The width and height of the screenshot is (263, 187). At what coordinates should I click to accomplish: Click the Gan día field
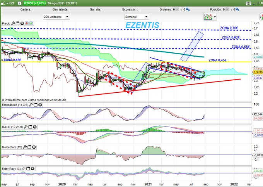(96, 10)
